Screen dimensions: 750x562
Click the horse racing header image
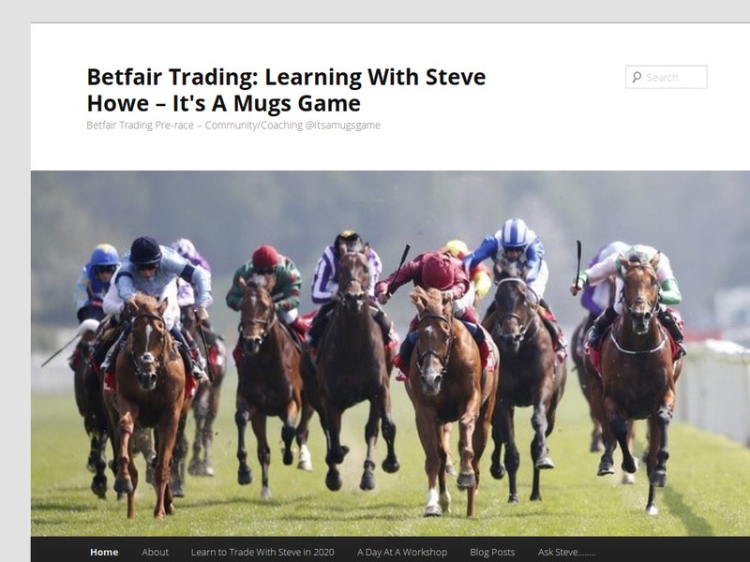(x=390, y=354)
